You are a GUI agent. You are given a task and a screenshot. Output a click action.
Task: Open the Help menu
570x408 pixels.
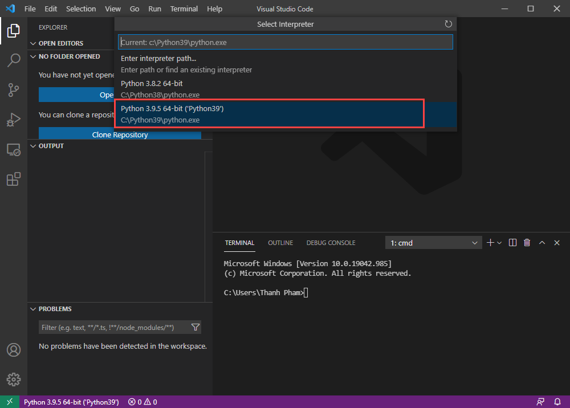tap(214, 9)
